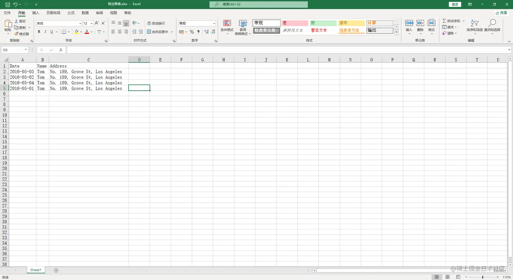Activate the Format Painter (格式刷)

22,34
